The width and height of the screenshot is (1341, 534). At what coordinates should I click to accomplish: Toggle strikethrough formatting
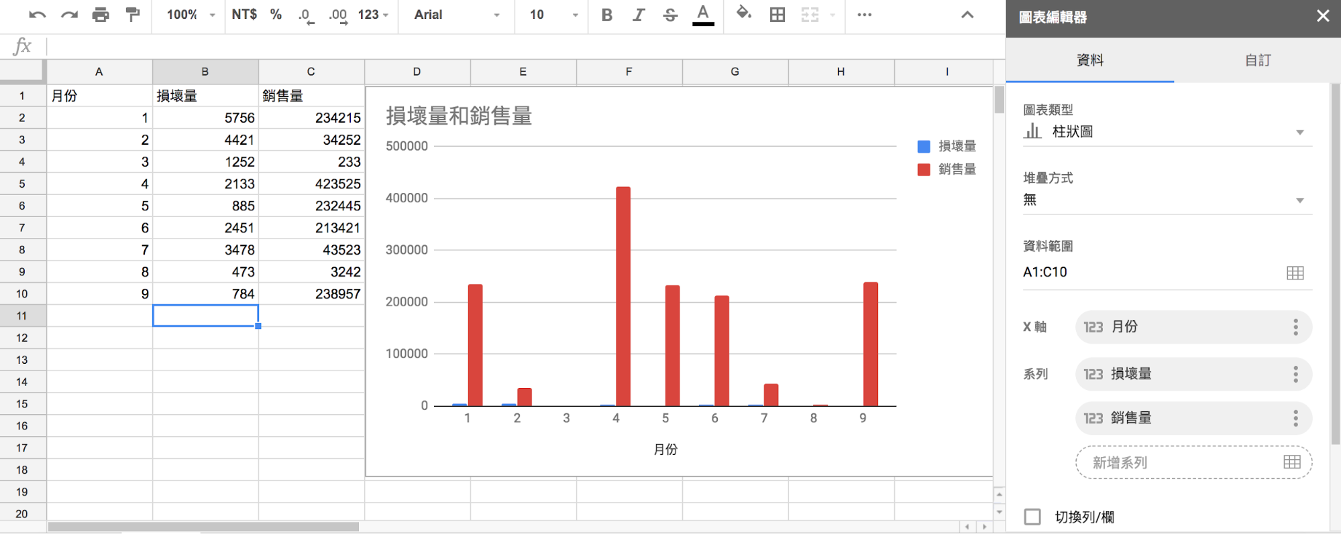tap(670, 15)
